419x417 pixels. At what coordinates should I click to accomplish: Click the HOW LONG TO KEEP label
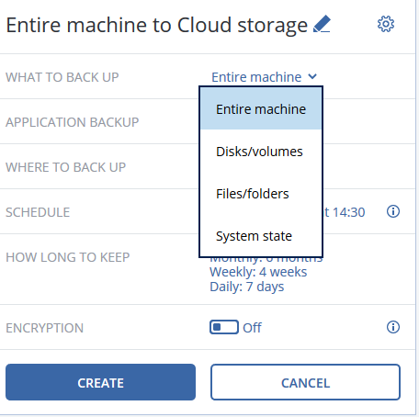pos(68,257)
